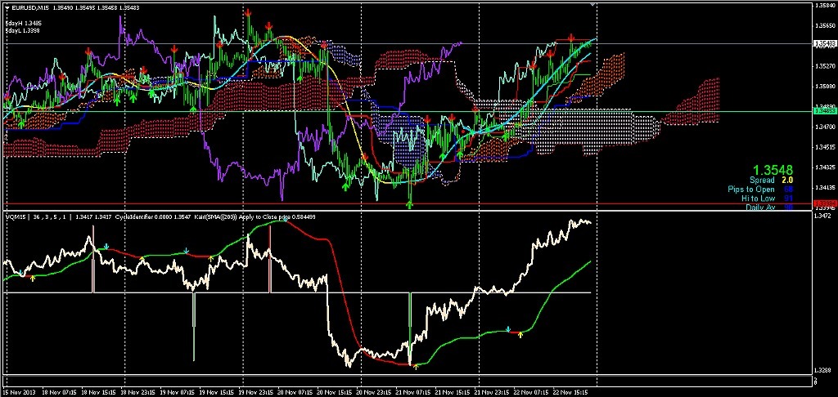Image resolution: width=838 pixels, height=397 pixels.
Task: Click 1.35840 on the price scale
Action: pyautogui.click(x=823, y=6)
